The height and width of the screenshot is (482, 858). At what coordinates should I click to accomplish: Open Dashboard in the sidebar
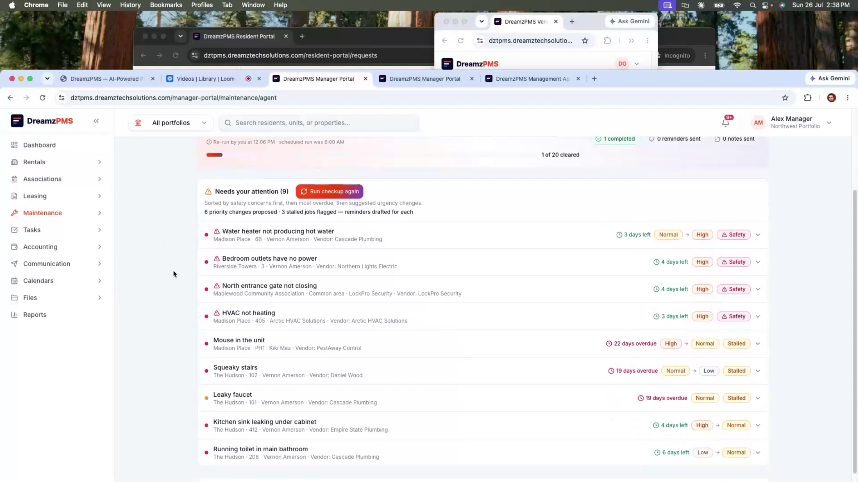[39, 145]
